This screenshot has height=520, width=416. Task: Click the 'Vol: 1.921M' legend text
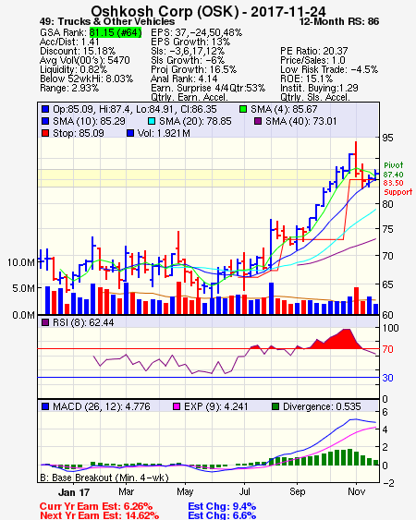coord(164,133)
